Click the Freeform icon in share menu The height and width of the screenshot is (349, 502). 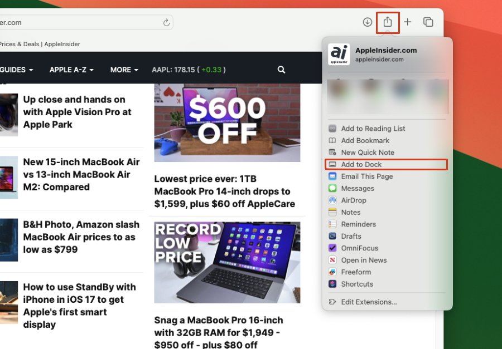(332, 272)
